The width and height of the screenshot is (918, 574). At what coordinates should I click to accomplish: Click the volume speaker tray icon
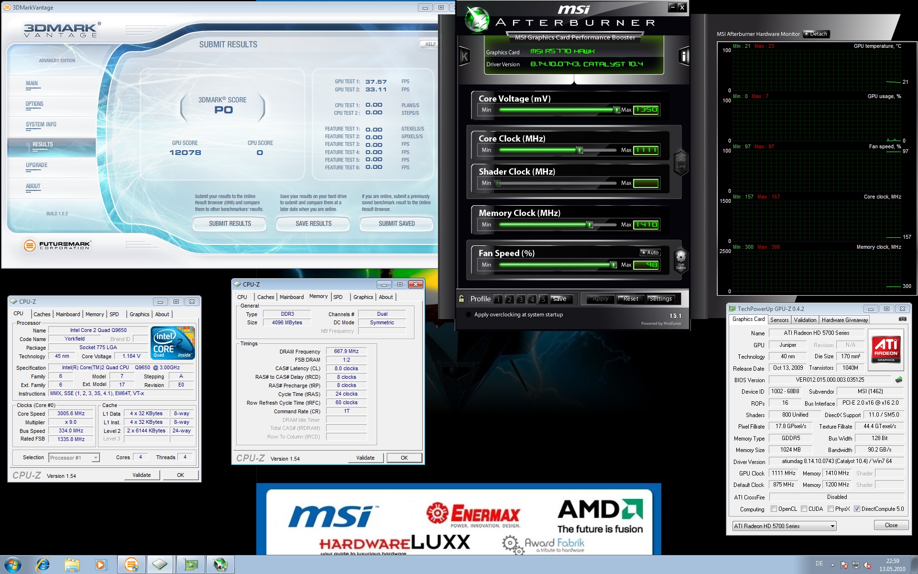[867, 565]
